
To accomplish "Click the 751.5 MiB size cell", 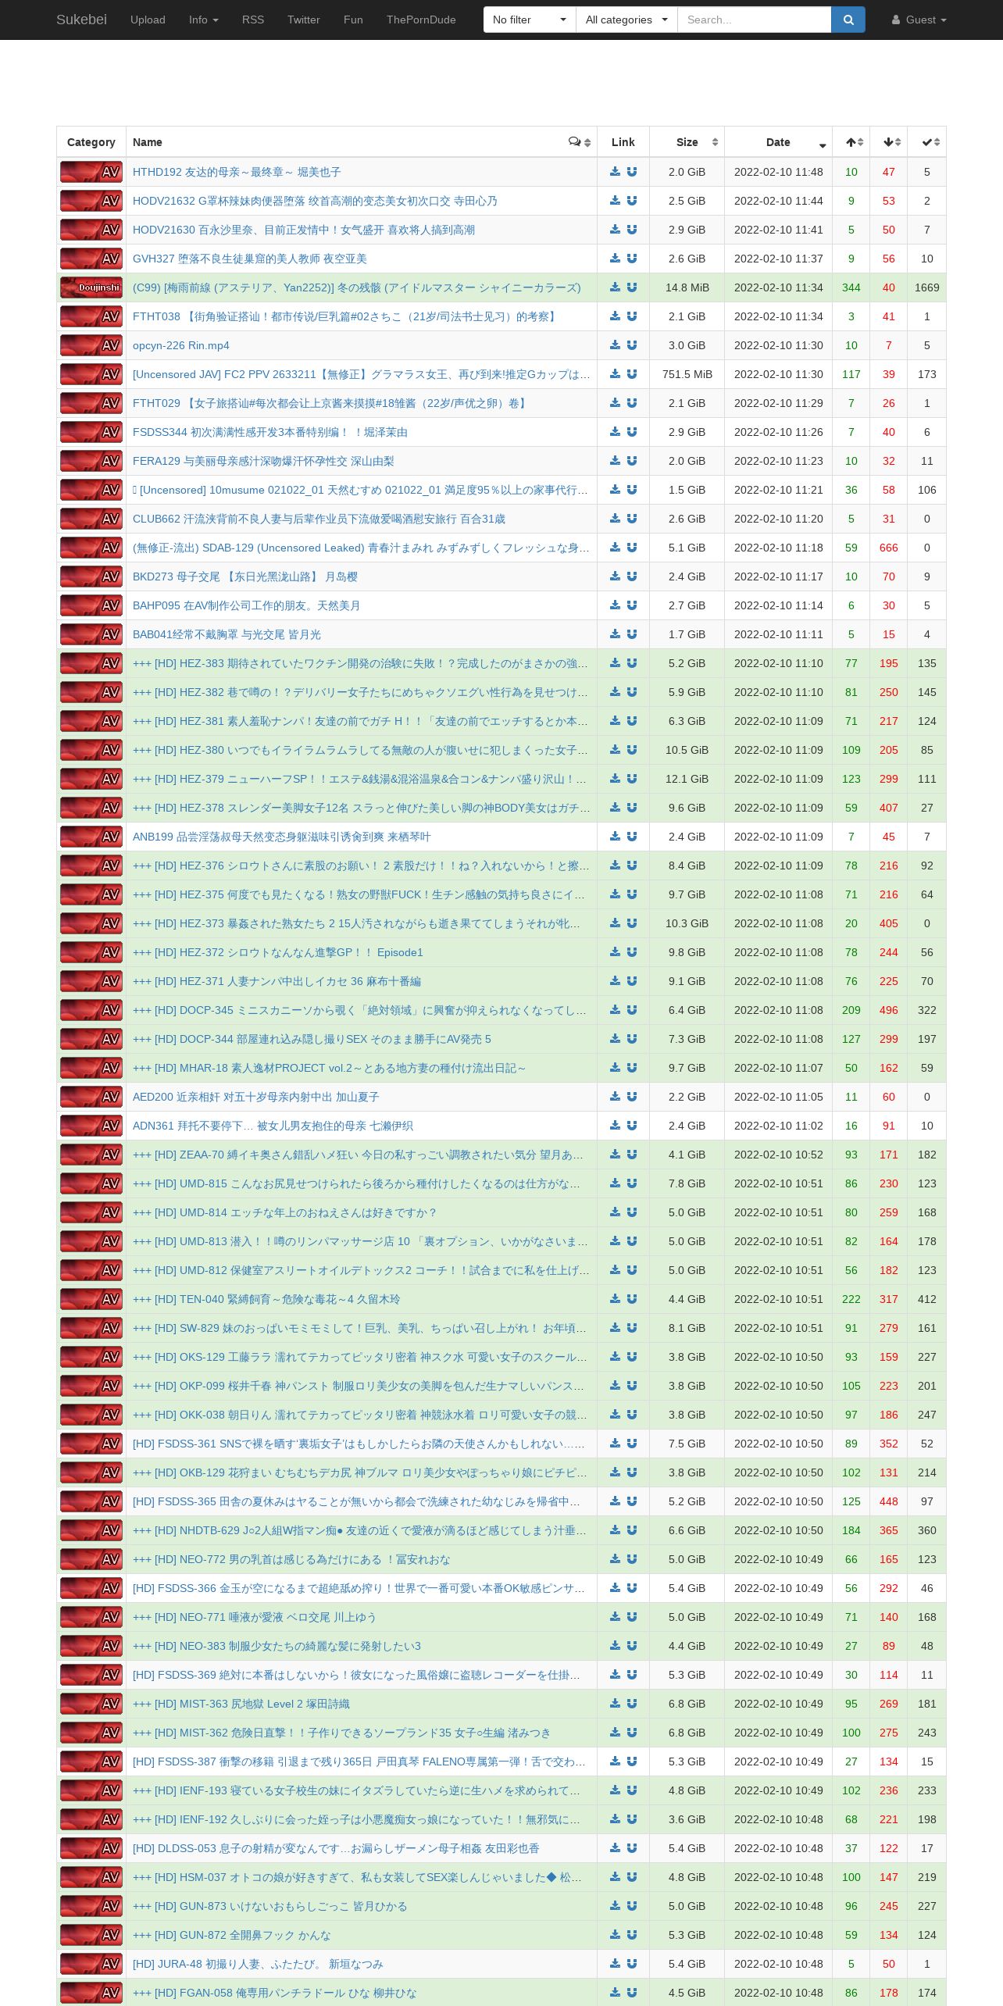I will tap(687, 374).
